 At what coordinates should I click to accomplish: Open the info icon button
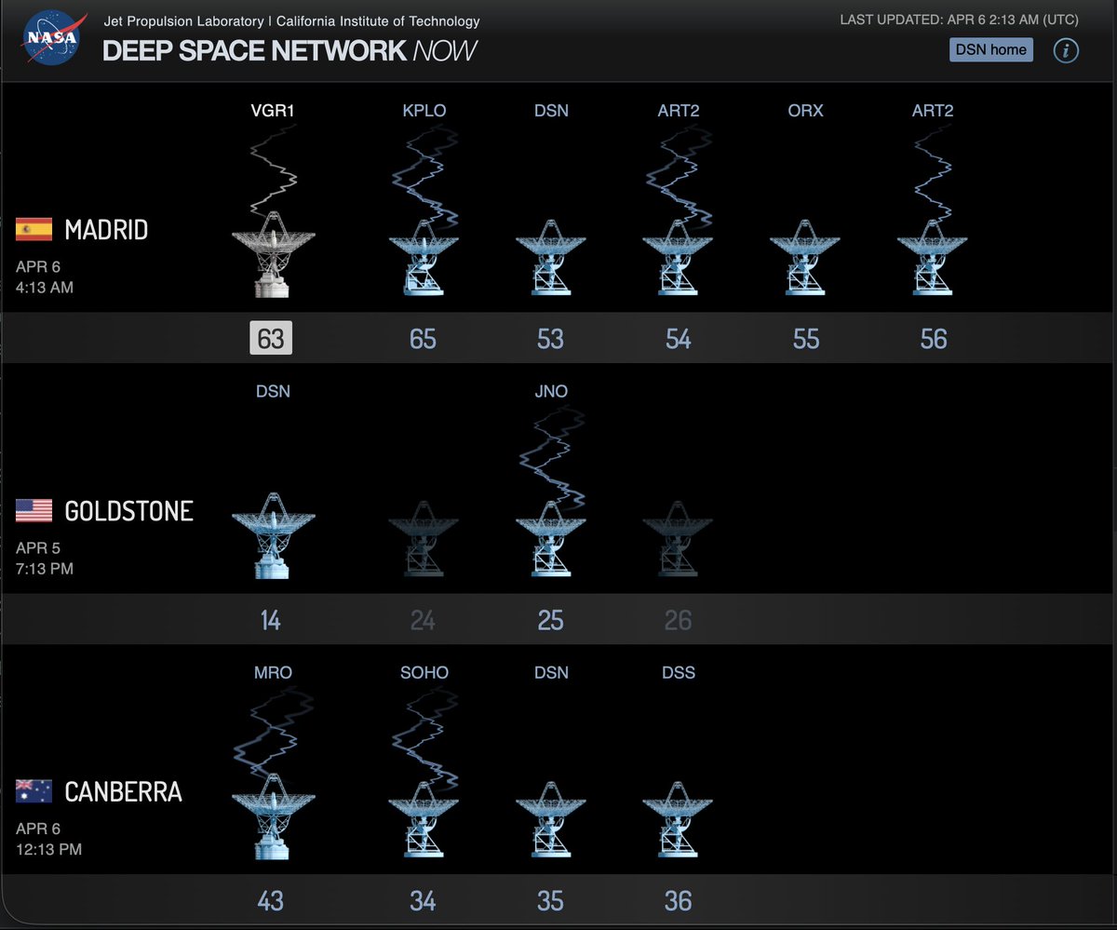pyautogui.click(x=1066, y=50)
